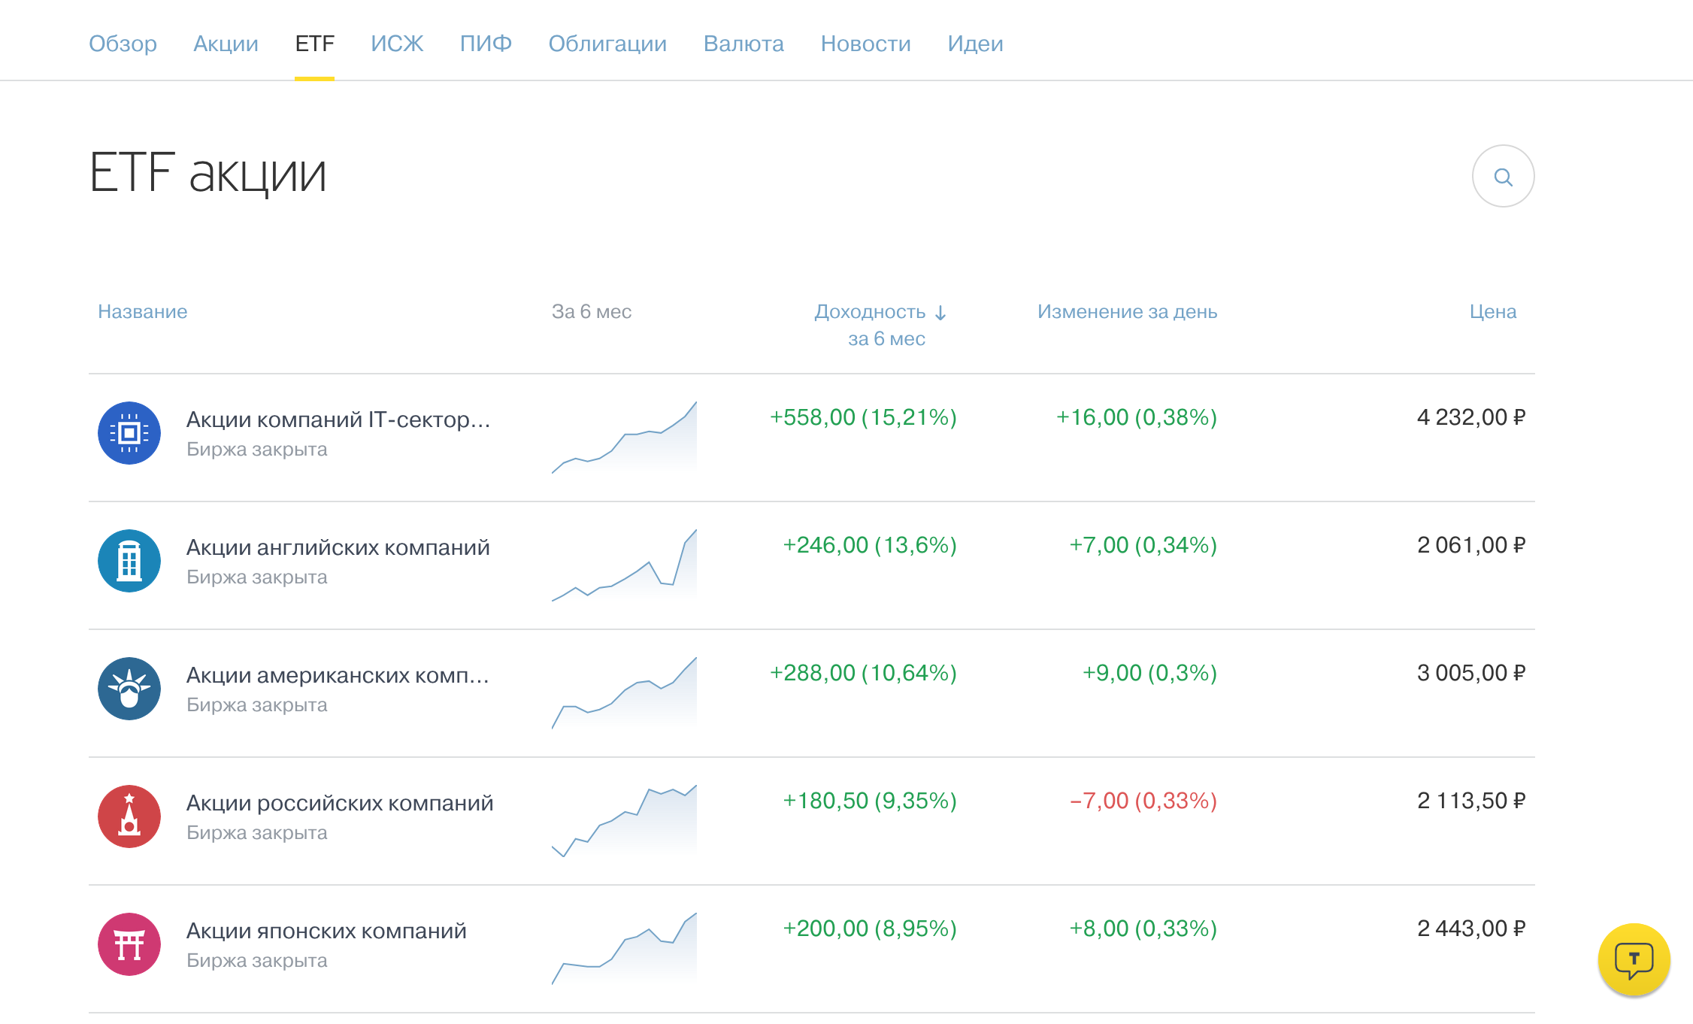Click the Russian companies 6-month sparkline chart

pos(624,821)
